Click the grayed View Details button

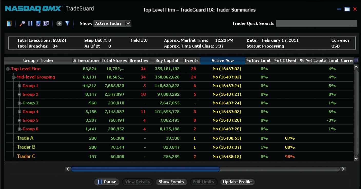pos(137,182)
